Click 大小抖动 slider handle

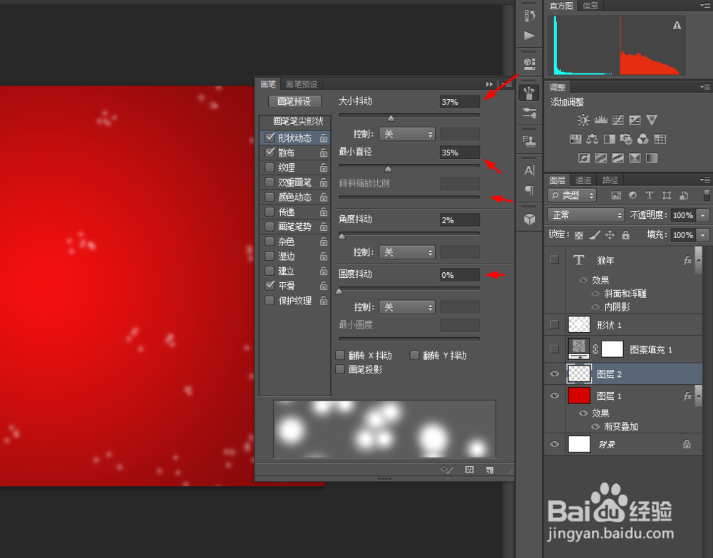pos(391,118)
